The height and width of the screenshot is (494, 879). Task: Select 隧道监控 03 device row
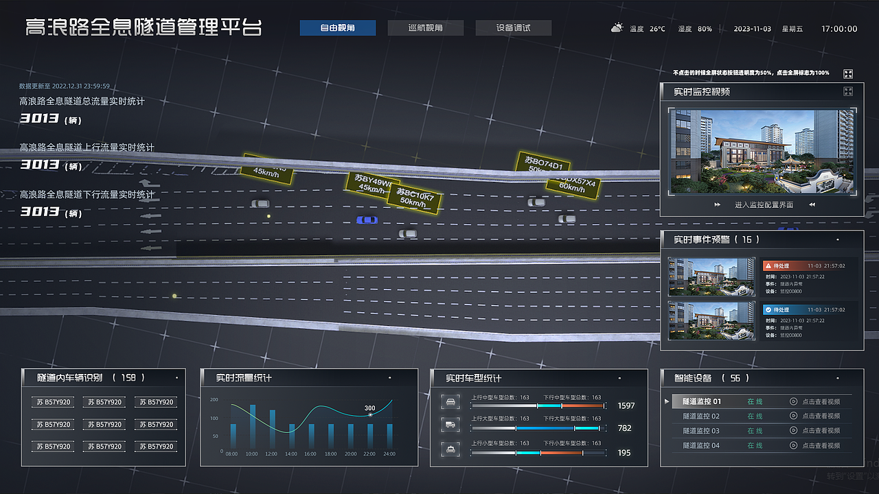click(762, 431)
